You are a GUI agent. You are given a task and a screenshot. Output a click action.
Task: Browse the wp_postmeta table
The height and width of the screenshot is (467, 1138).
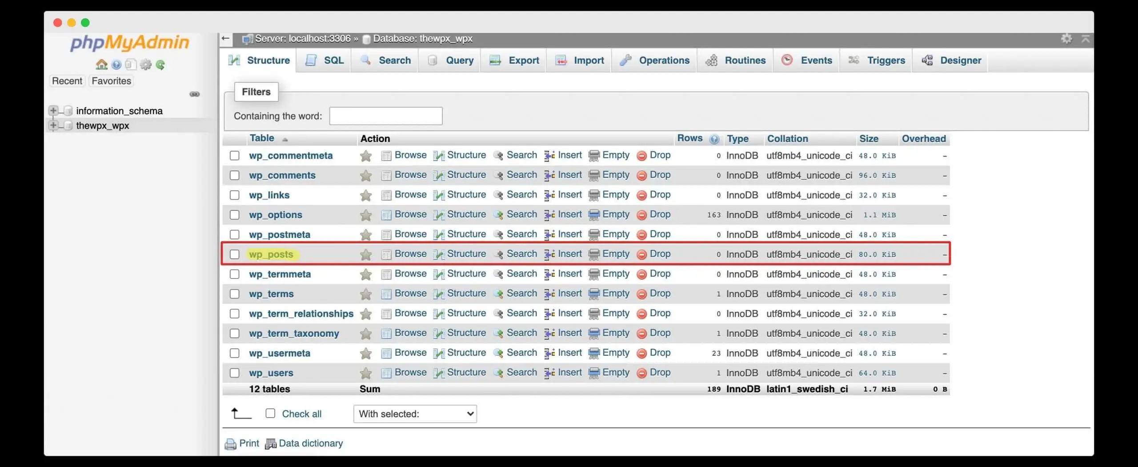pos(410,234)
